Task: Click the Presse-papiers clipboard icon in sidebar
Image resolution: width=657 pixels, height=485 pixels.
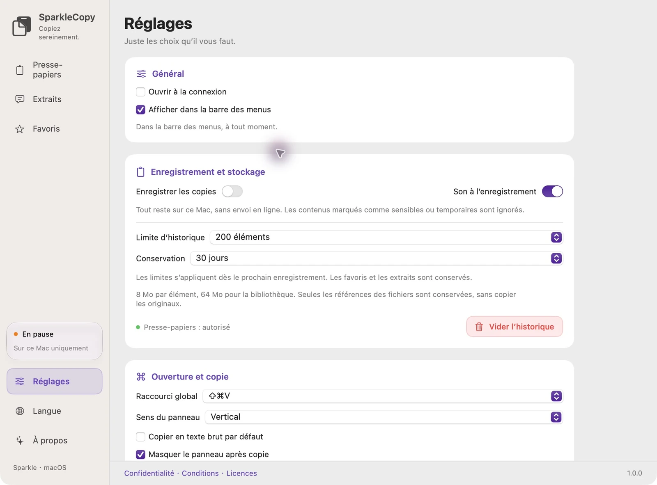Action: (x=20, y=70)
